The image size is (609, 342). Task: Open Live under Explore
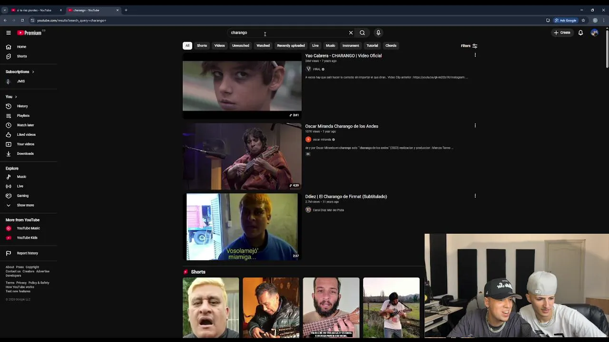(29, 186)
